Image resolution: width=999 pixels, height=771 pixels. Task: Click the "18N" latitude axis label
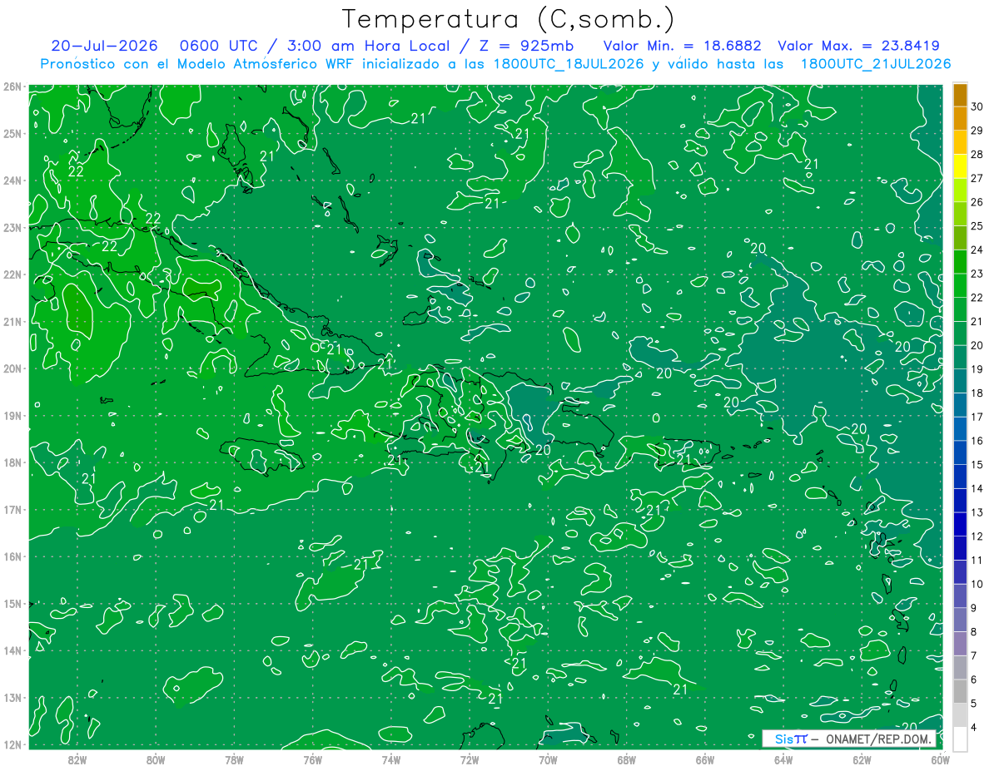point(12,462)
